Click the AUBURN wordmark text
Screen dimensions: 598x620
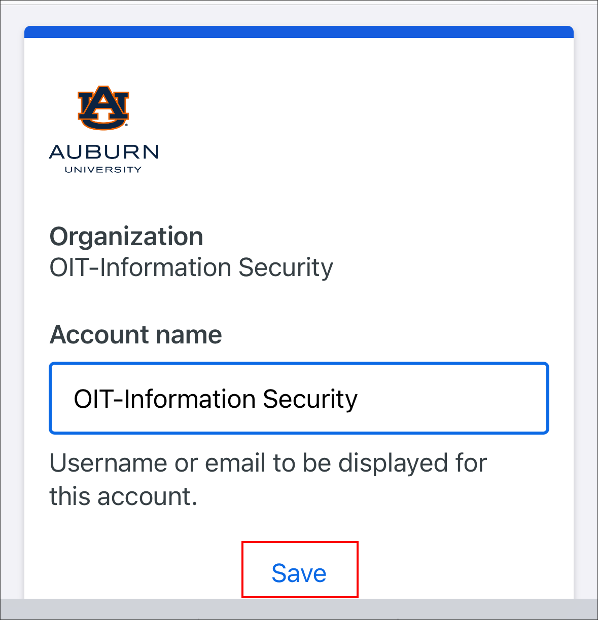tap(103, 152)
